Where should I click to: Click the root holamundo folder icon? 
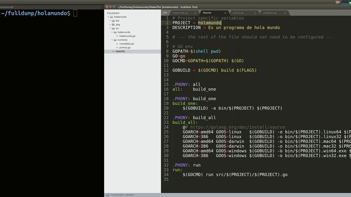111,17
